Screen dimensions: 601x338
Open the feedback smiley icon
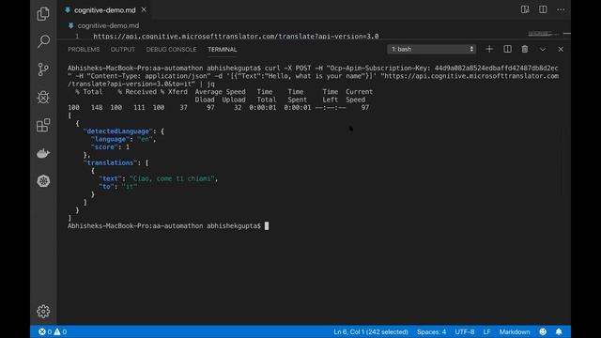coord(543,331)
